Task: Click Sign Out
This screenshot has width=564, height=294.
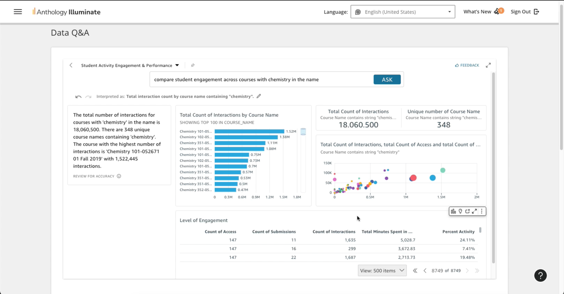Action: [x=525, y=12]
